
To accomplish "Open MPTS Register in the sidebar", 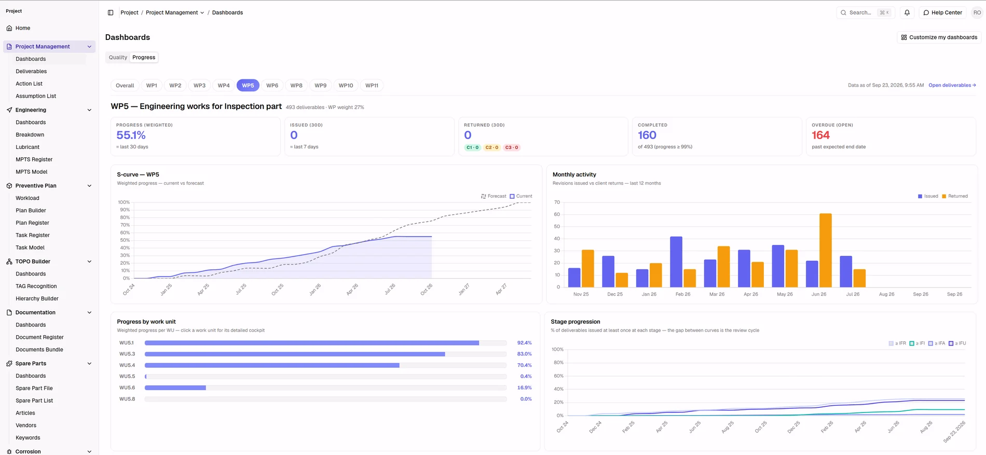I will (34, 160).
